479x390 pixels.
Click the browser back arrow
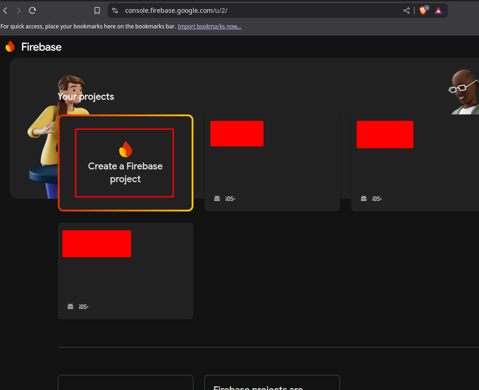pyautogui.click(x=6, y=11)
